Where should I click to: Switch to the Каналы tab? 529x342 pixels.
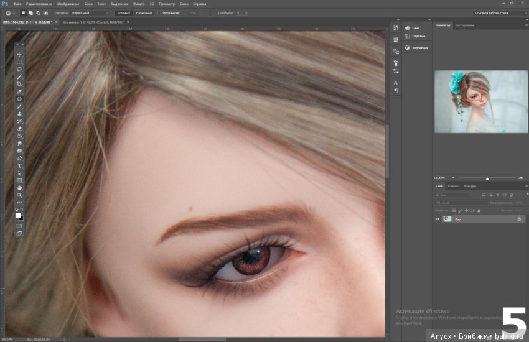[452, 186]
